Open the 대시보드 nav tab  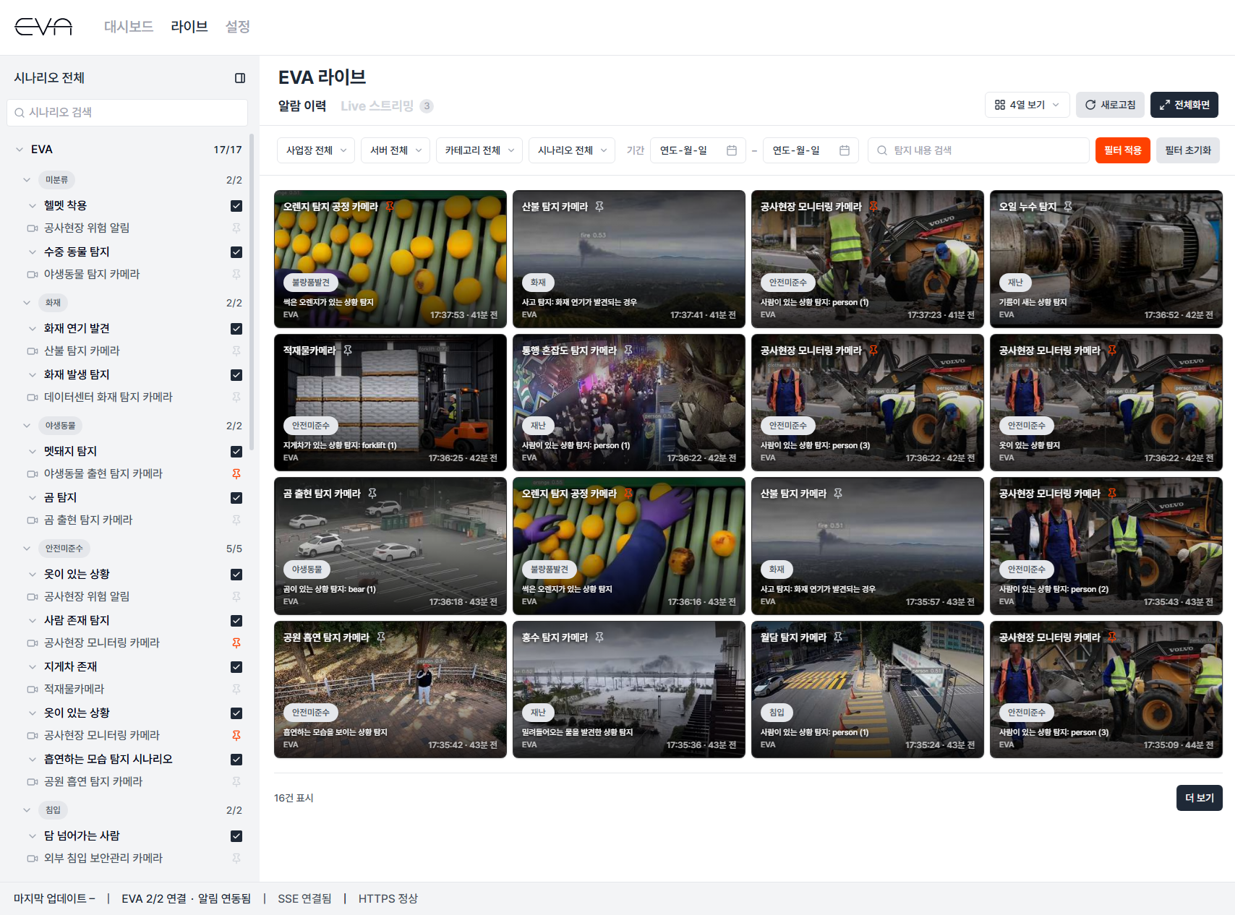[x=129, y=27]
